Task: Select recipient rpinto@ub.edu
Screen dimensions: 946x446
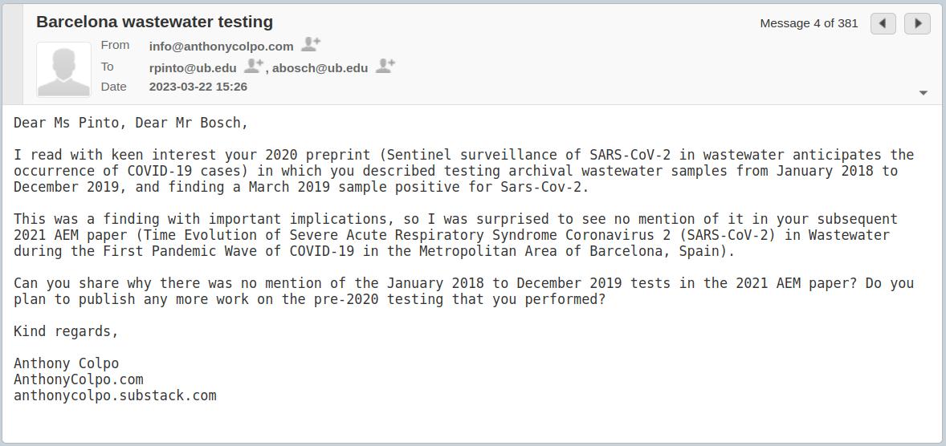Action: 193,68
